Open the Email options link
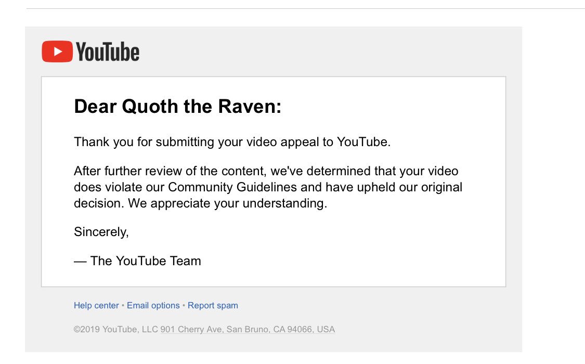Viewport: 585px width, 364px height. click(x=153, y=305)
